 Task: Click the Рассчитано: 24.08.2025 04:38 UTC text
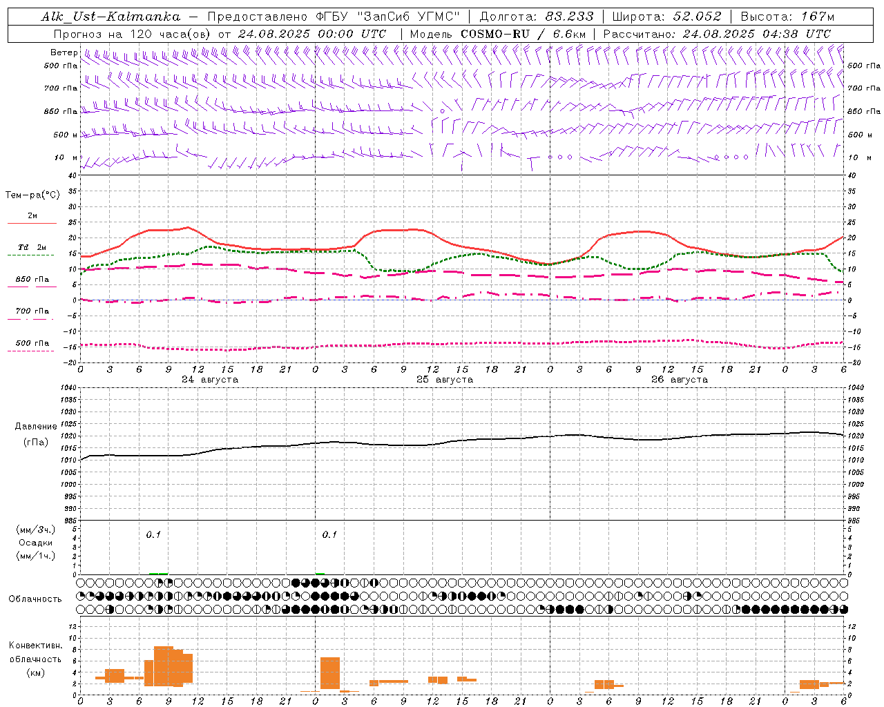click(x=717, y=34)
